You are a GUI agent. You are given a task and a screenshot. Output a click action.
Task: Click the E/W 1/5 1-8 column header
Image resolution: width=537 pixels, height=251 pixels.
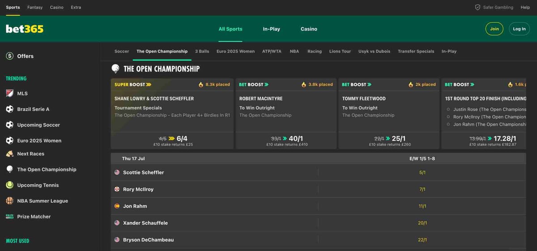[422, 159]
